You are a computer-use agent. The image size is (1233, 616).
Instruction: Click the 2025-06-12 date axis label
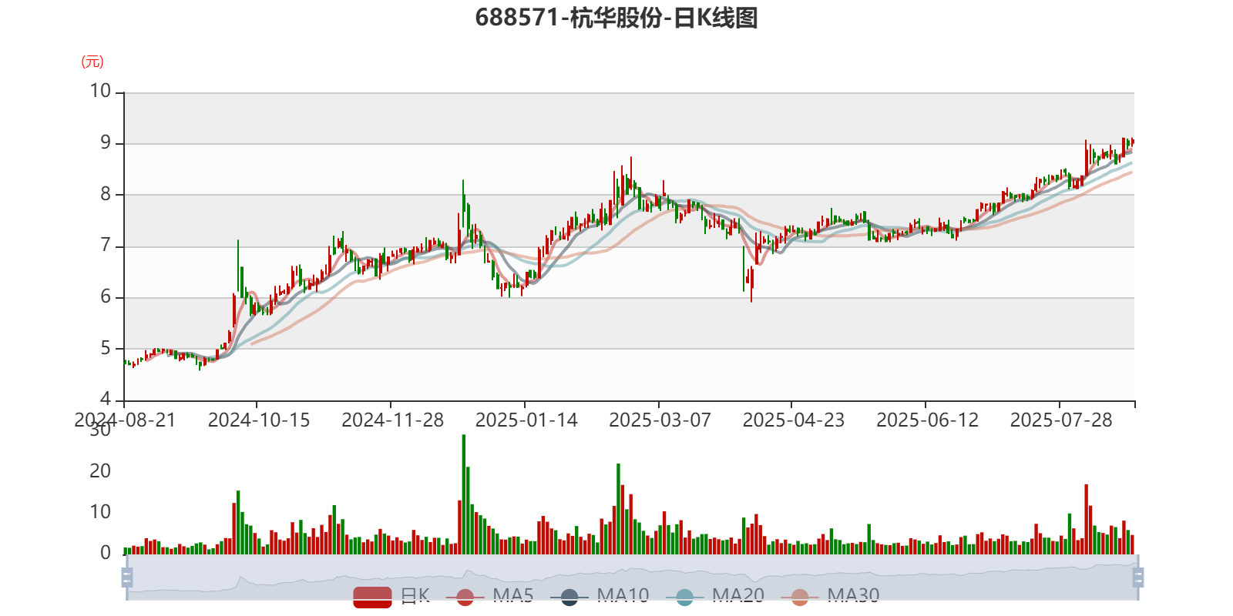pos(928,420)
